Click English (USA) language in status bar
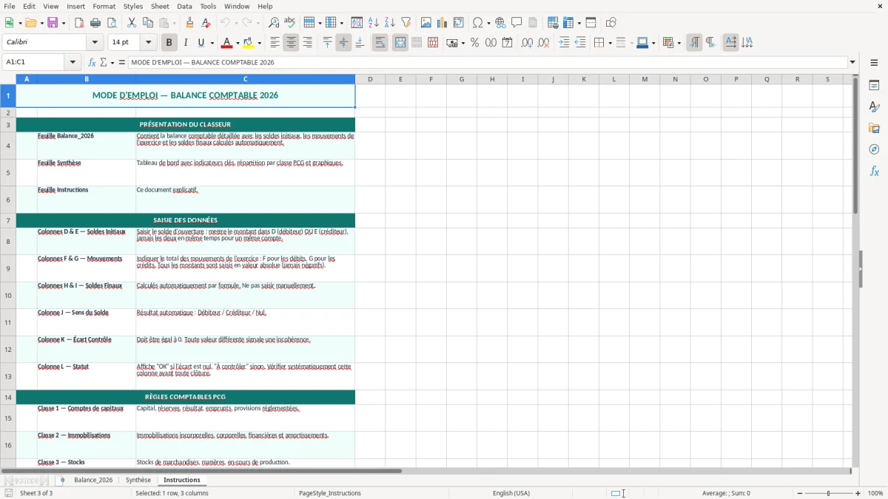The image size is (888, 499). pos(511,493)
